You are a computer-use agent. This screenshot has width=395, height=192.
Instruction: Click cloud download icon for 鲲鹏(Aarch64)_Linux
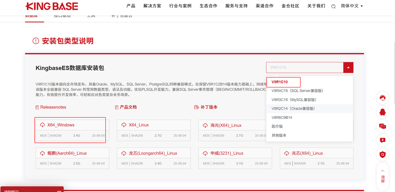point(43,153)
